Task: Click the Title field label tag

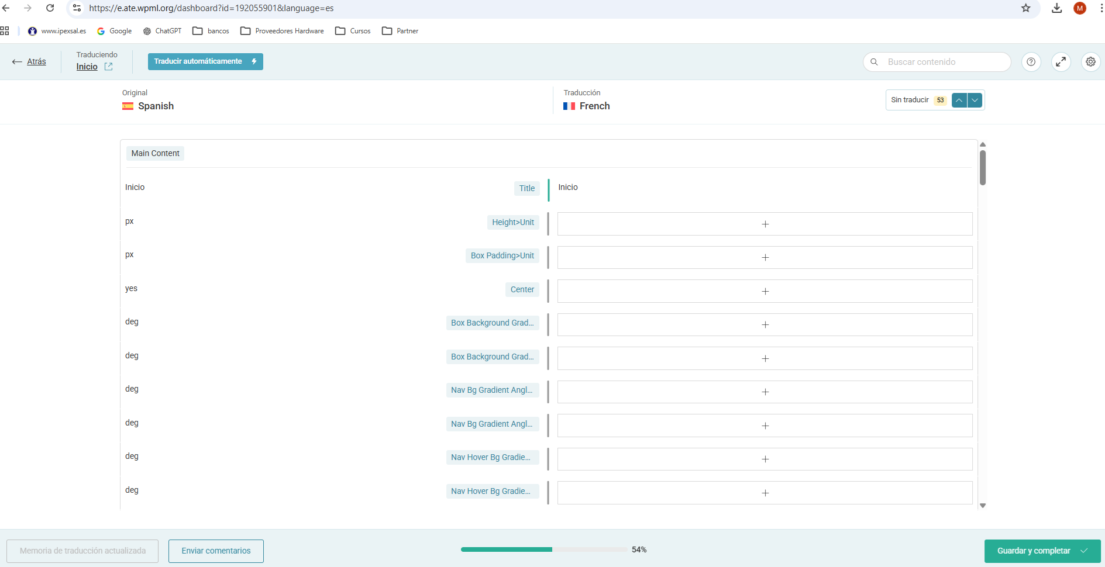Action: [527, 188]
